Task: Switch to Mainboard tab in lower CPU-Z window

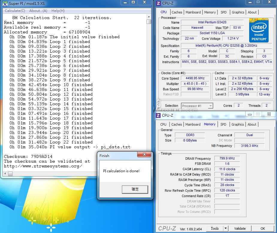Action: (193, 124)
